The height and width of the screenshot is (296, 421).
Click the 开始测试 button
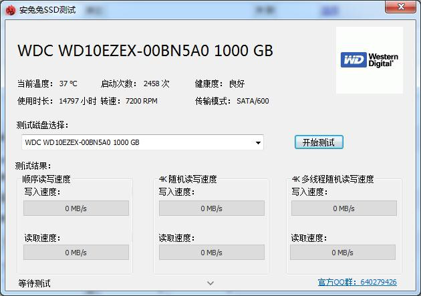coord(319,142)
